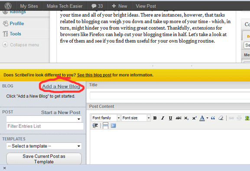Apply bold formatting in ScribeFire toolbar

(x=155, y=118)
